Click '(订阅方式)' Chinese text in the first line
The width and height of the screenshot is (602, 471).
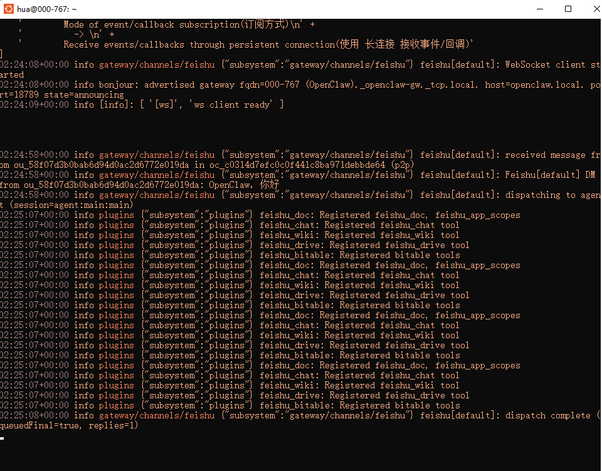pyautogui.click(x=265, y=24)
